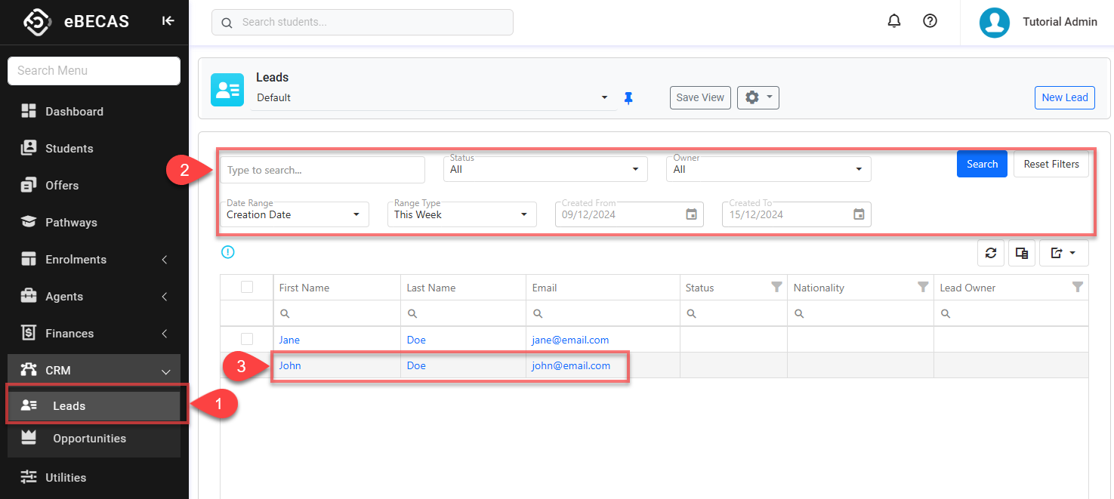
Task: Open the export options dropdown
Action: coord(1063,254)
